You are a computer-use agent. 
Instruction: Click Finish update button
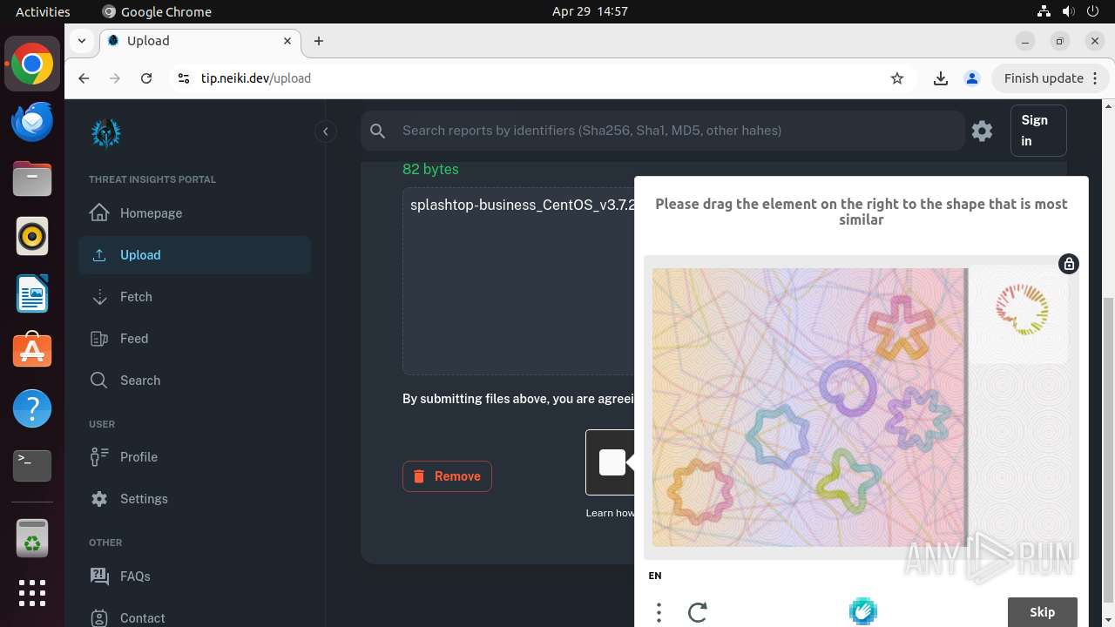coord(1051,78)
